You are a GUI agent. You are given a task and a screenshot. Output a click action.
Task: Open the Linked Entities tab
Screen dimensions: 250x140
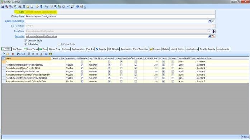[x=178, y=49]
